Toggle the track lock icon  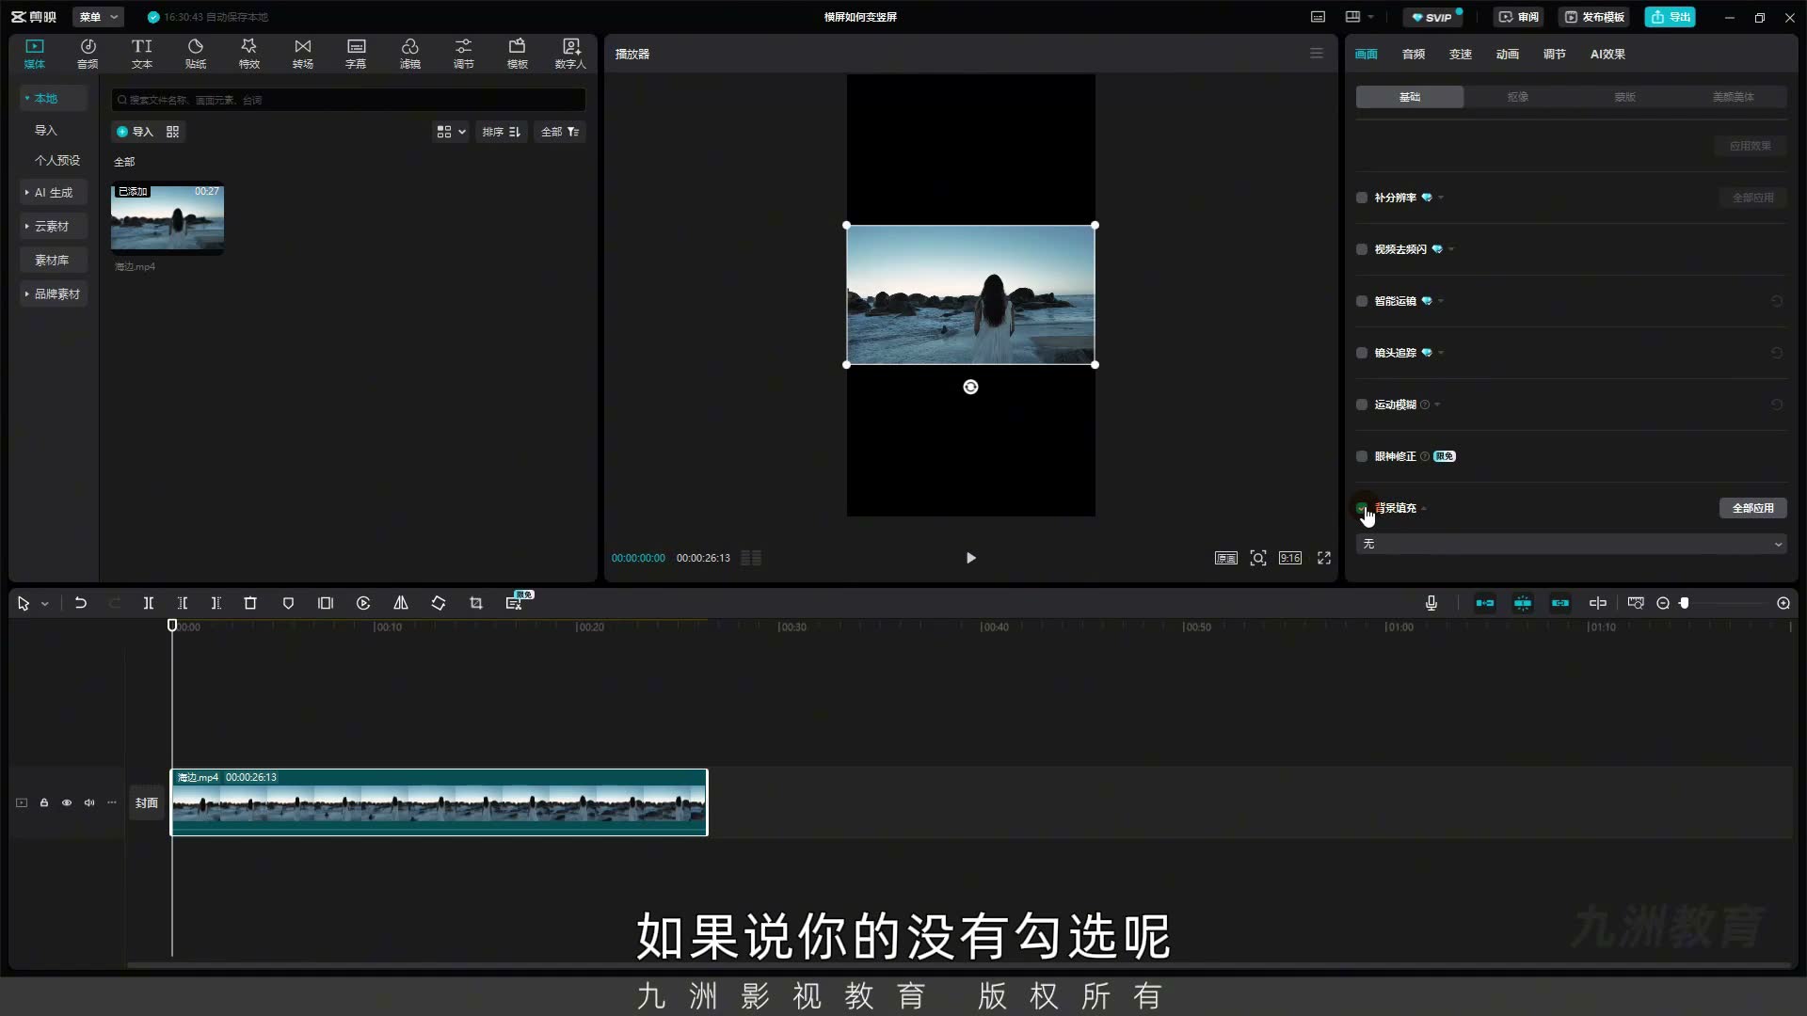point(44,802)
